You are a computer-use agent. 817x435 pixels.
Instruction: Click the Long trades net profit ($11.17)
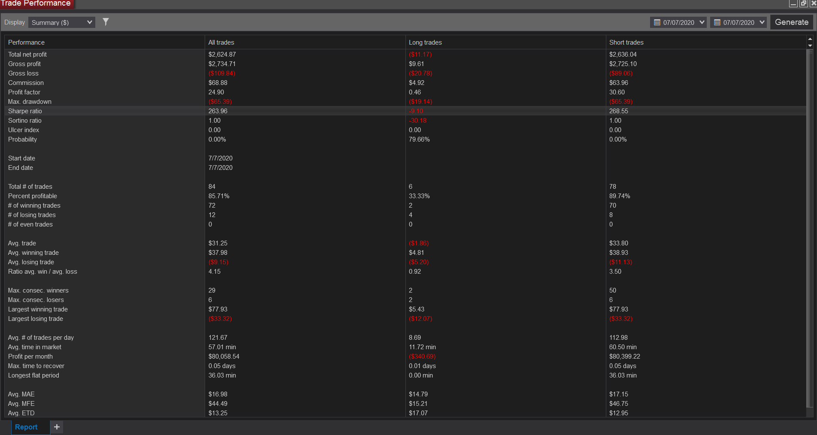click(421, 54)
